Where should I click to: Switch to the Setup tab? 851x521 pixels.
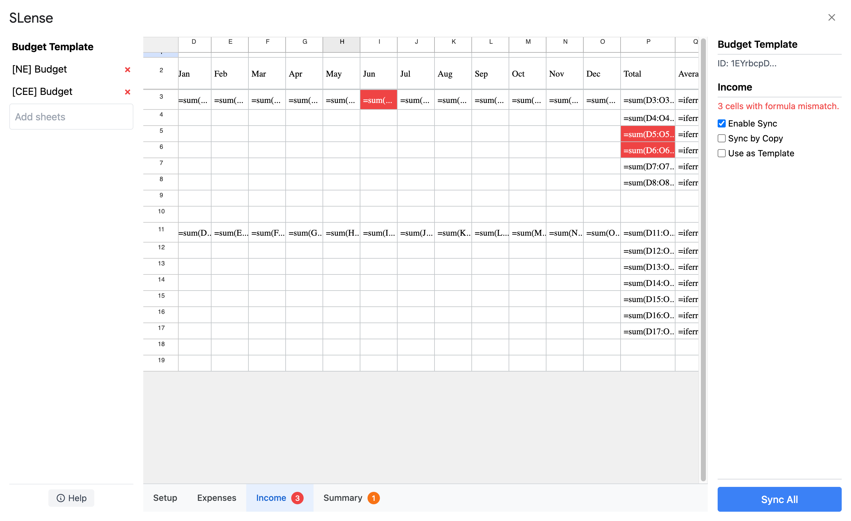tap(165, 498)
